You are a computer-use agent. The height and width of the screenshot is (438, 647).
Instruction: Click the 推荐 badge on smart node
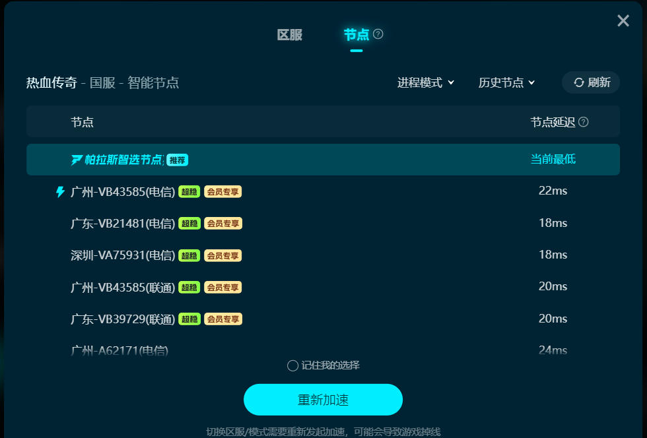177,160
